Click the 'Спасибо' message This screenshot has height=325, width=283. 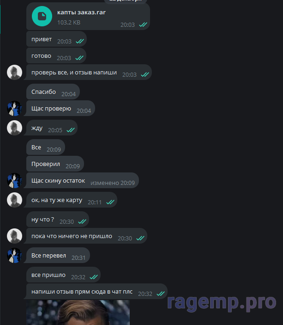53,92
